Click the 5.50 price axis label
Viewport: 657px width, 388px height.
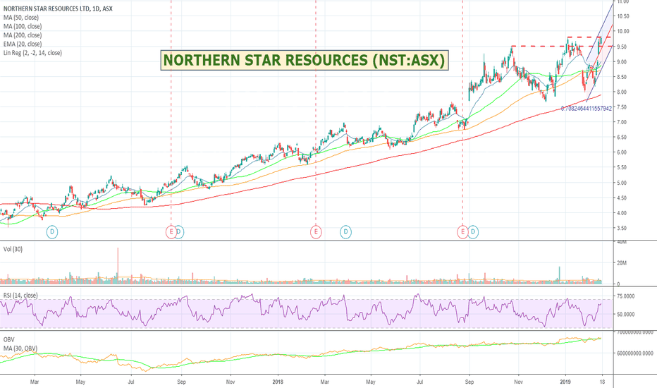622,167
